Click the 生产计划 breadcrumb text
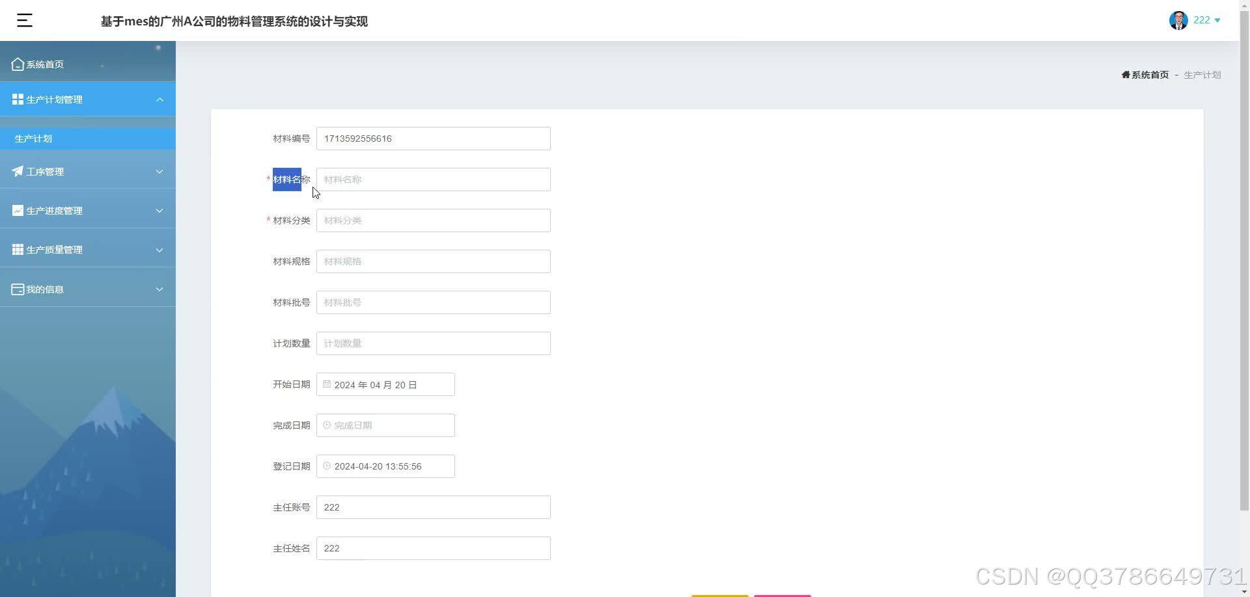The height and width of the screenshot is (597, 1250). [1202, 75]
